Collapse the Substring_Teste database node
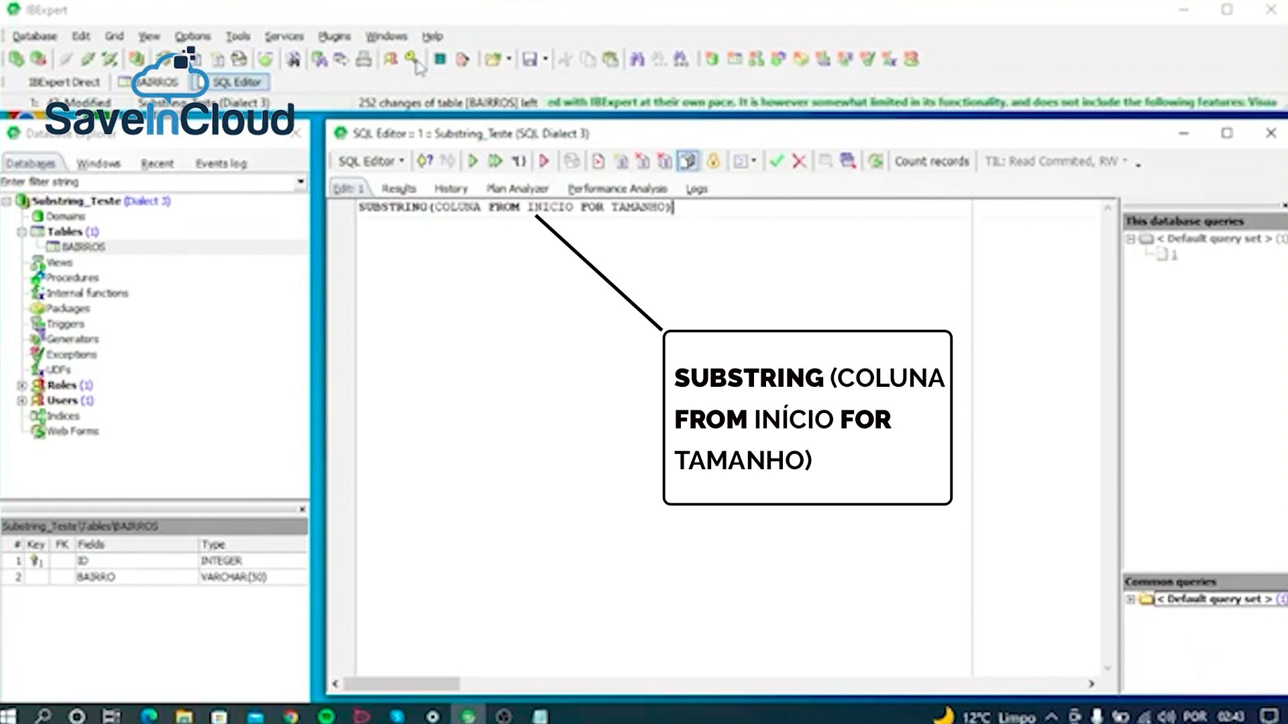The height and width of the screenshot is (724, 1288). point(7,200)
